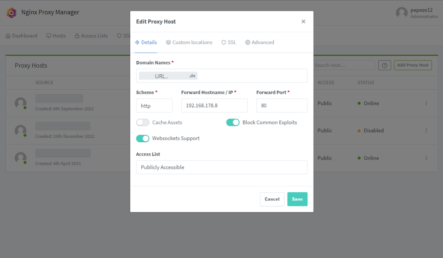The image size is (443, 258).
Task: Go to the Advanced tab
Action: (259, 42)
